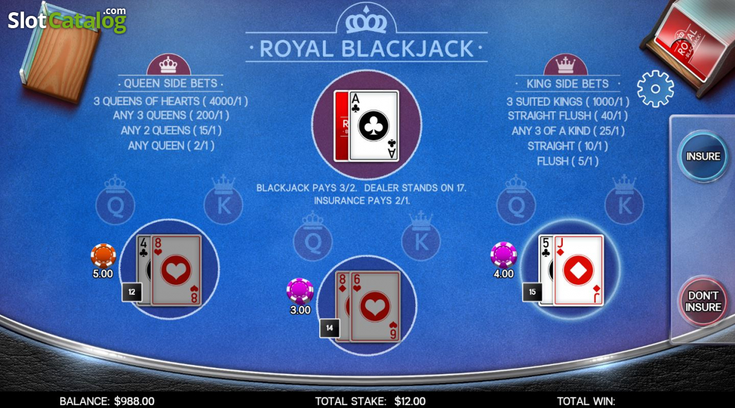Click the Jack of diamonds card
Viewport: 735px width, 408px height.
point(578,270)
